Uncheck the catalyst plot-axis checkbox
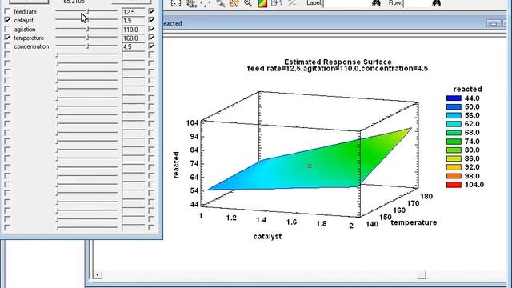The height and width of the screenshot is (288, 512). [7, 20]
